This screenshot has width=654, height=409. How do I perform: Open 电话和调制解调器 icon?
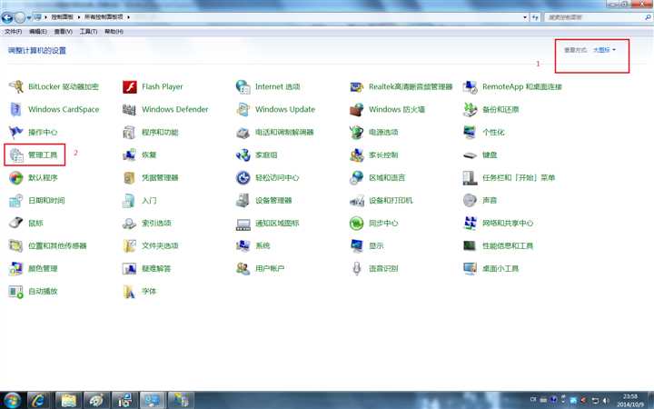(243, 133)
